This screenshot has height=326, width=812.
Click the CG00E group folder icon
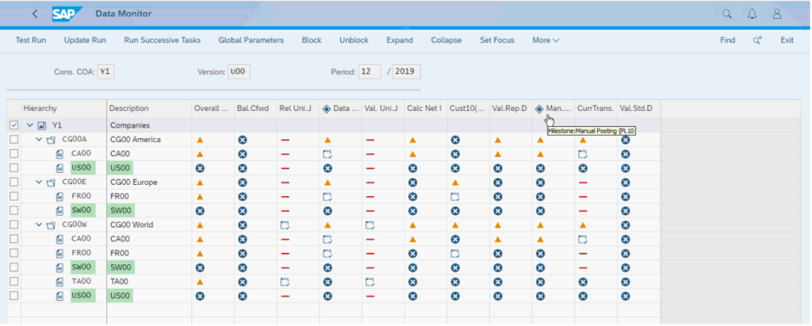[51, 182]
